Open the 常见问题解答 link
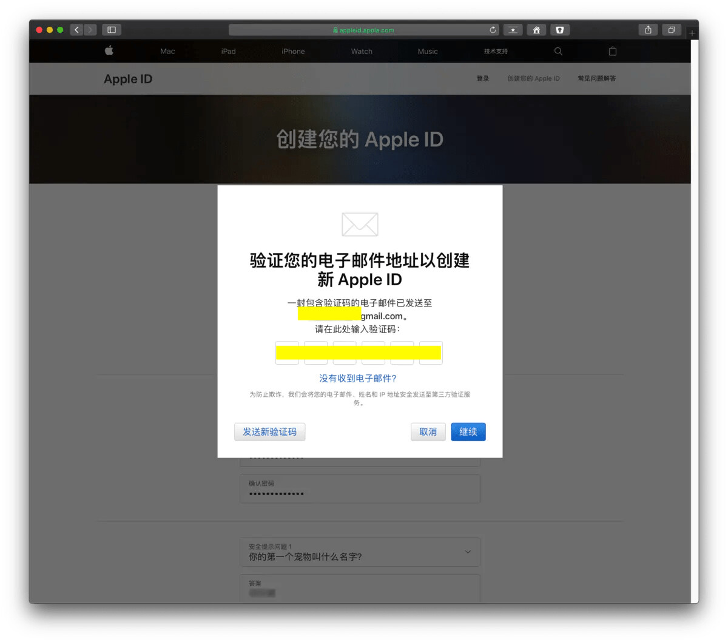This screenshot has height=642, width=728. click(596, 78)
